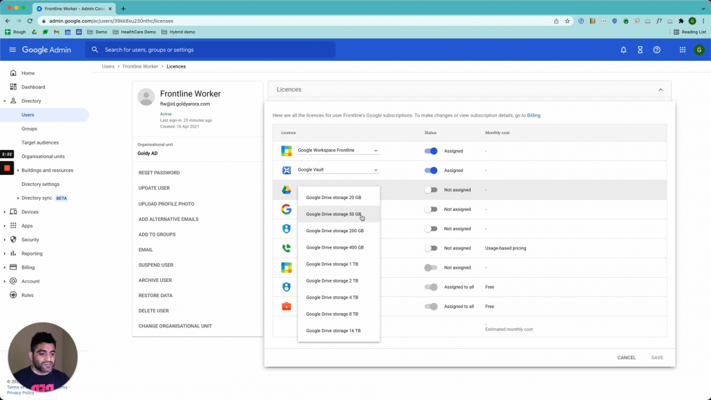Image resolution: width=711 pixels, height=400 pixels.
Task: Expand Directory sync arrow
Action: pyautogui.click(x=18, y=198)
